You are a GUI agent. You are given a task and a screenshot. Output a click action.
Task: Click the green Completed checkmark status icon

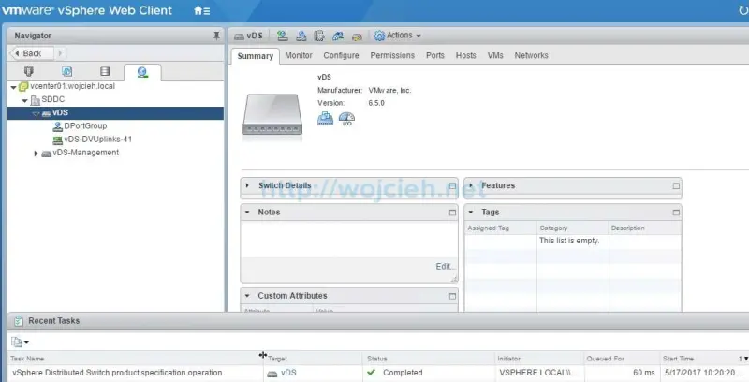tap(372, 373)
